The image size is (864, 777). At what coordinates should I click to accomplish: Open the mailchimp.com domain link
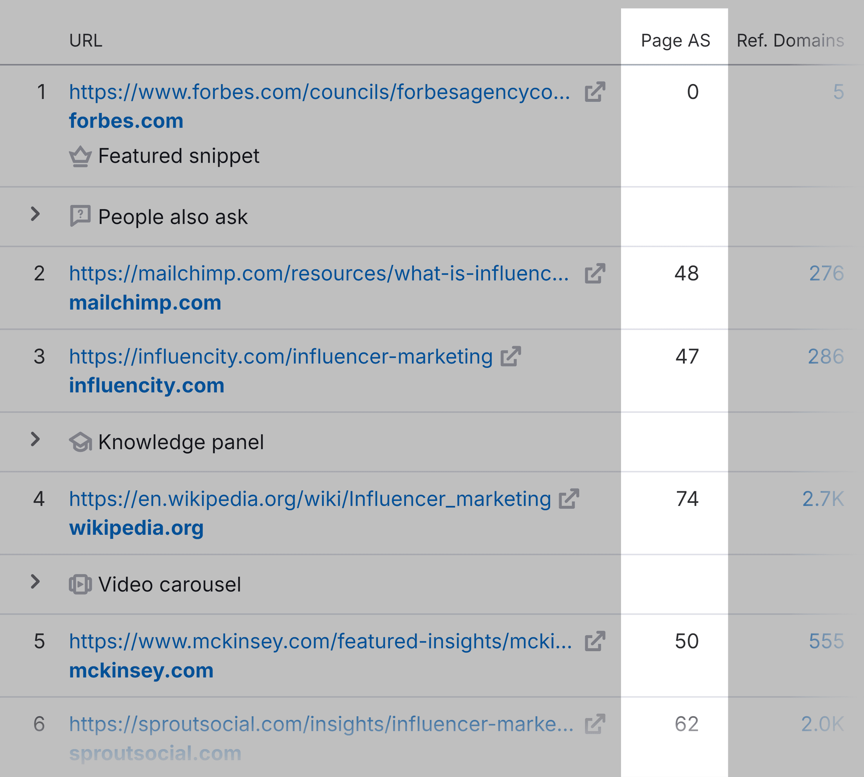pos(145,303)
